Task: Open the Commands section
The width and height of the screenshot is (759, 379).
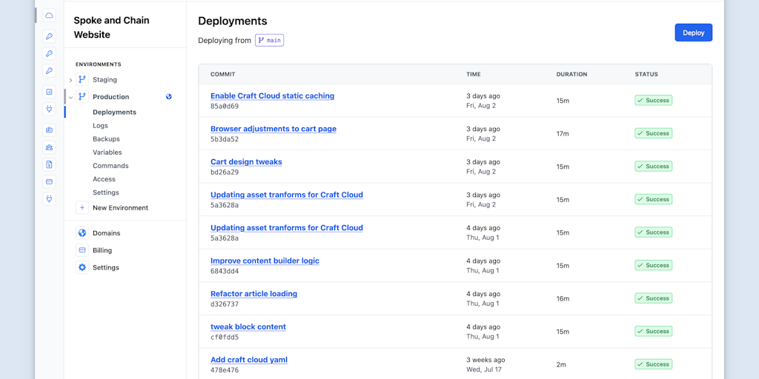Action: pos(110,166)
